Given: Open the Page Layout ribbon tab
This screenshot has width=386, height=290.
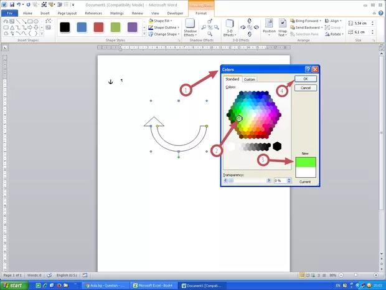Looking at the screenshot, I should 67,12.
